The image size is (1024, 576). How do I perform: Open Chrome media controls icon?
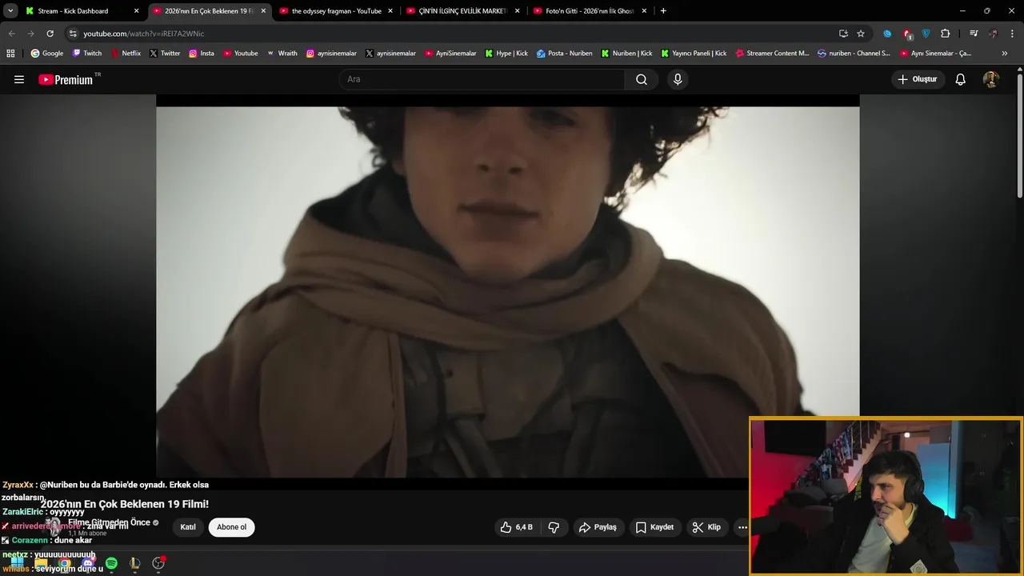click(x=974, y=34)
